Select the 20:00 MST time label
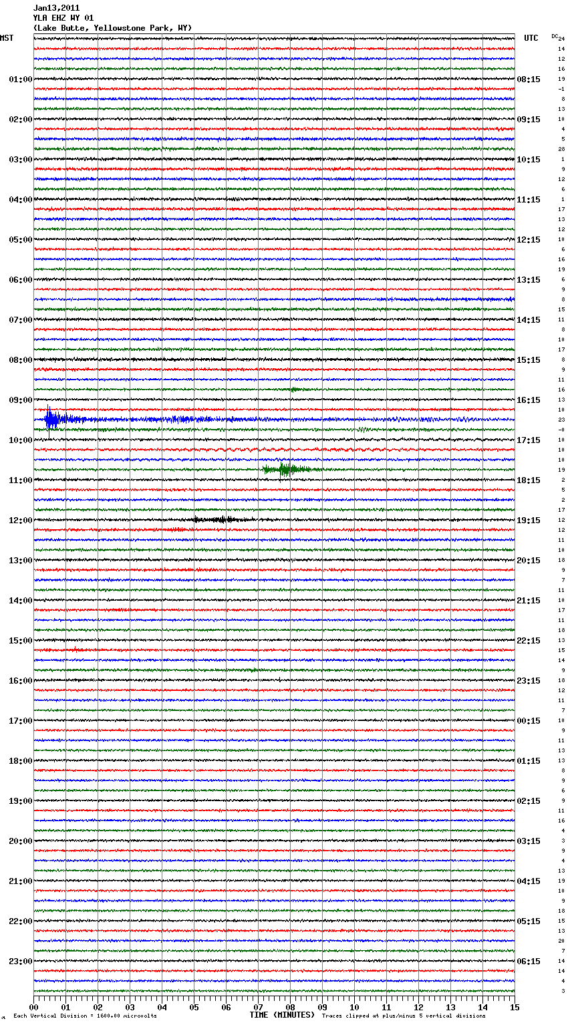This screenshot has width=568, height=1025. (x=21, y=841)
